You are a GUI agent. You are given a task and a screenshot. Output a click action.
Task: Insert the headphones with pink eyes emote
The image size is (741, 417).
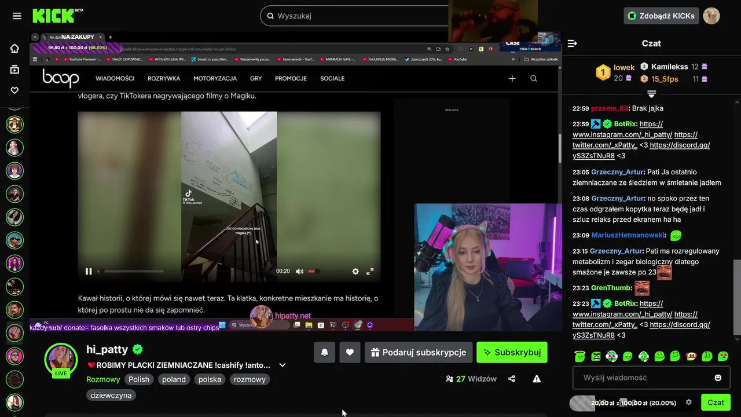611,356
